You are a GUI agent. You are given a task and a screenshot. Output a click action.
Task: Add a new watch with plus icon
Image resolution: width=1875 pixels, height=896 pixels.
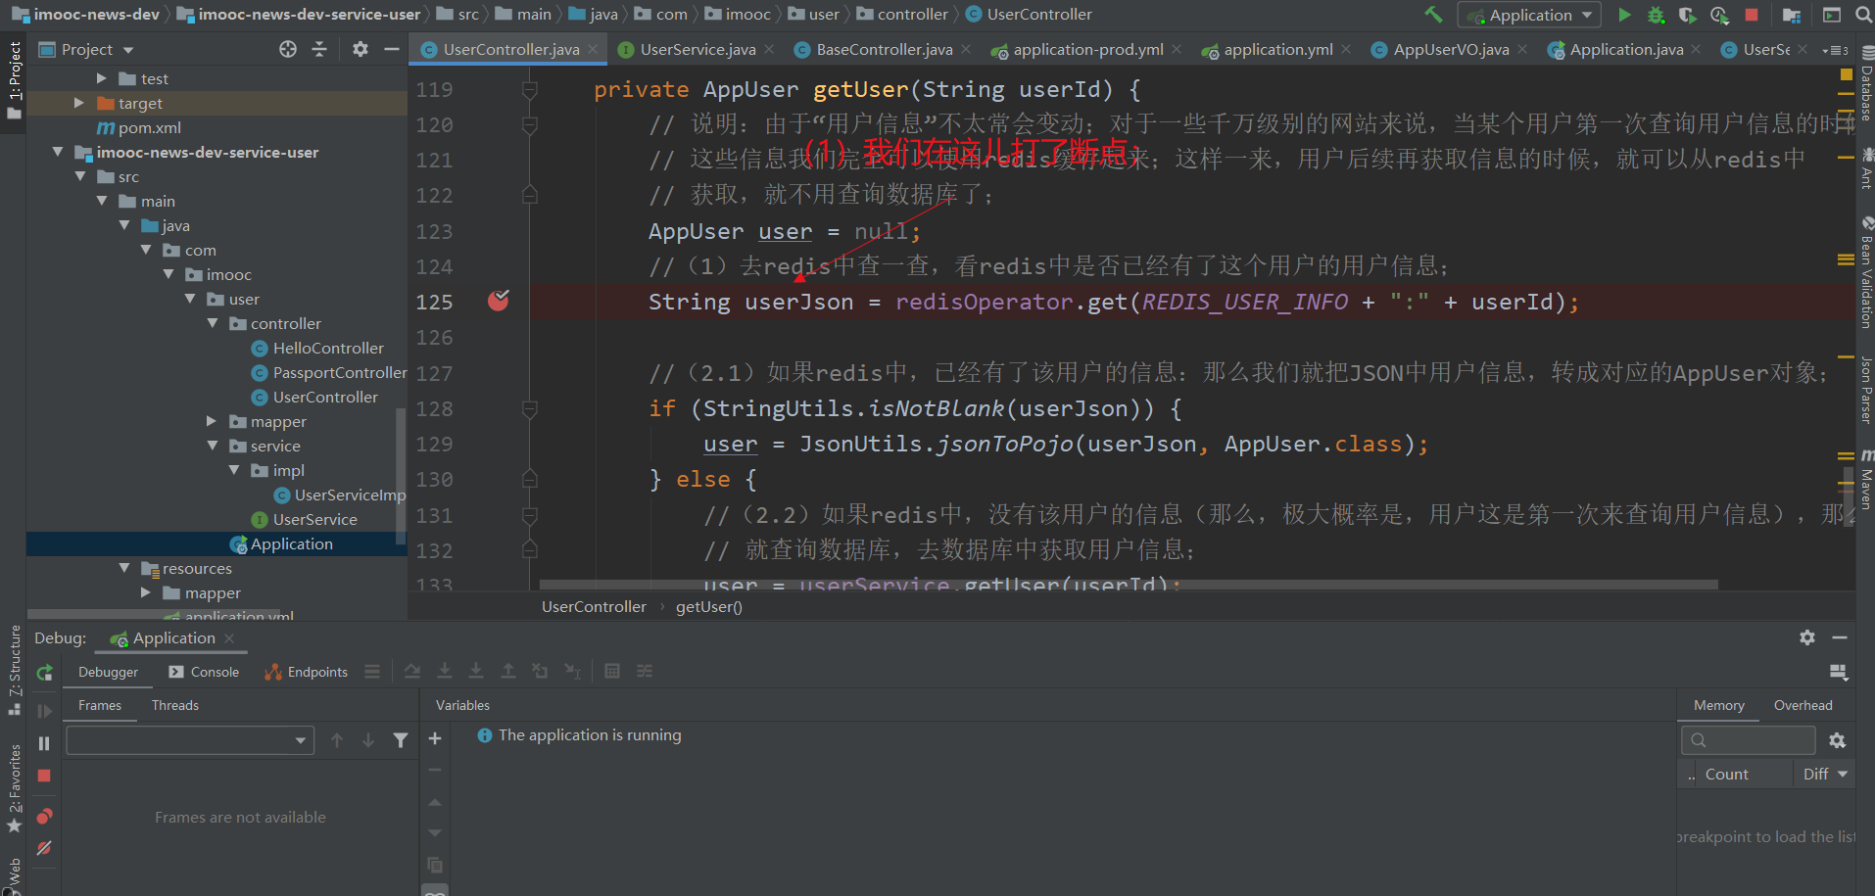[x=435, y=738]
